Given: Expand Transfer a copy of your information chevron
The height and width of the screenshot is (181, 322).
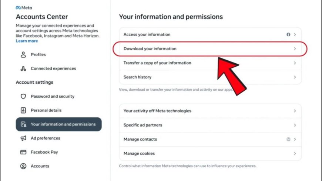Looking at the screenshot, I should point(295,63).
